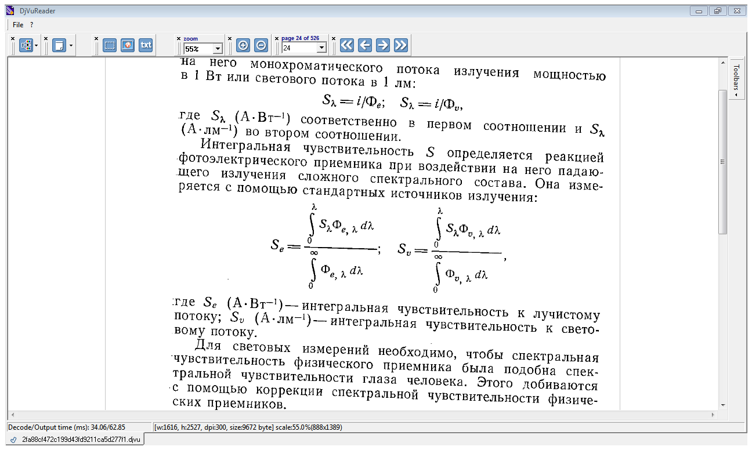Close the selection tools toolbar section

click(96, 38)
